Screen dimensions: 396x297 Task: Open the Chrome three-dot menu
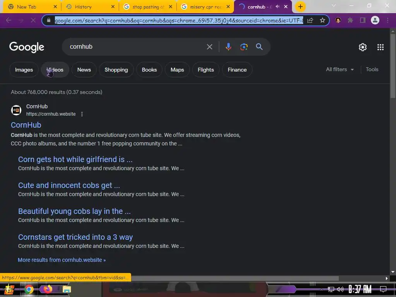click(x=387, y=20)
